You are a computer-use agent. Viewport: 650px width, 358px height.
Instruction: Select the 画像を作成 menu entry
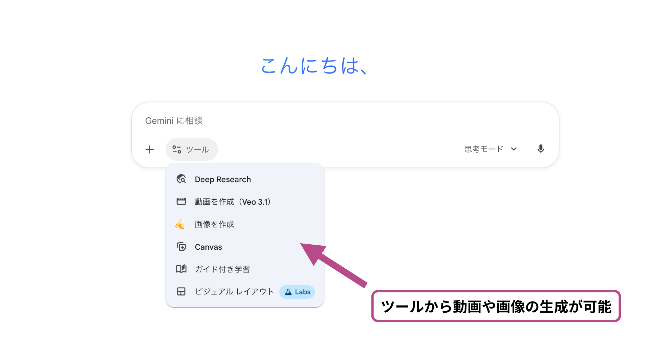pyautogui.click(x=214, y=224)
